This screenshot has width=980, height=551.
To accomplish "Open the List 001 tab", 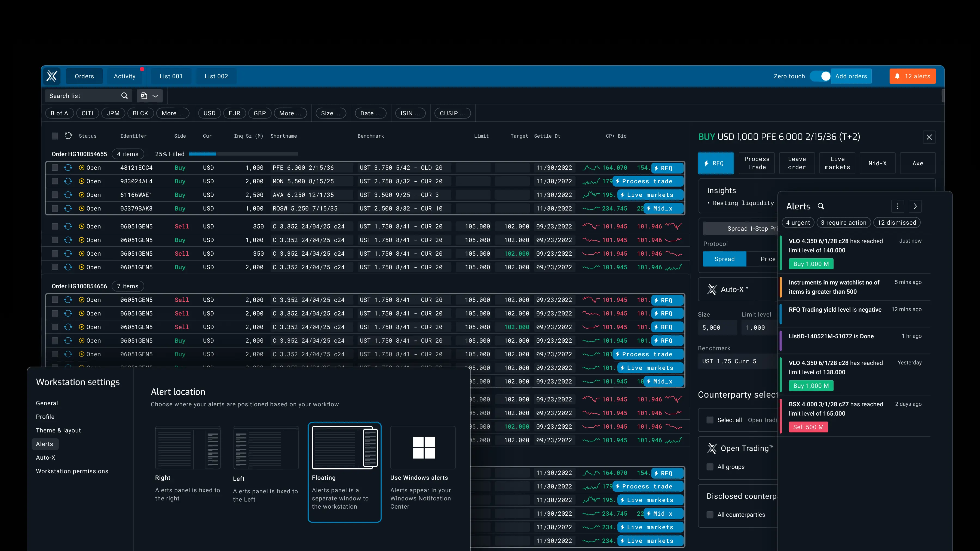I will pos(171,76).
